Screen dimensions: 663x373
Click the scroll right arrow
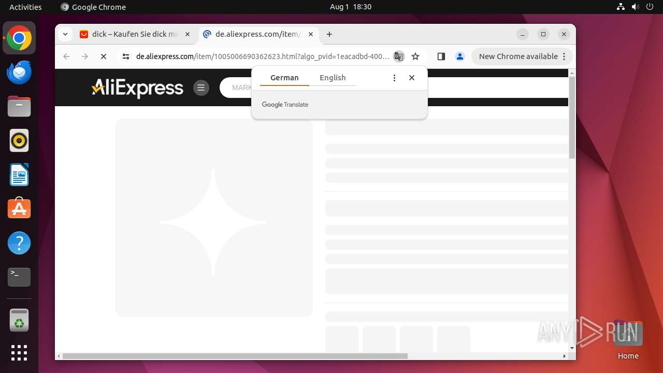click(x=565, y=356)
